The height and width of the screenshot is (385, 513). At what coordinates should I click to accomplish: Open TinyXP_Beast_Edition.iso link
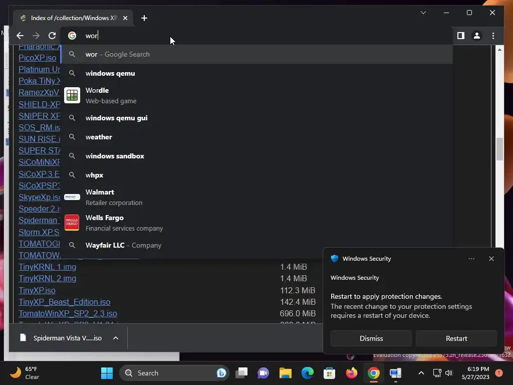pyautogui.click(x=65, y=302)
